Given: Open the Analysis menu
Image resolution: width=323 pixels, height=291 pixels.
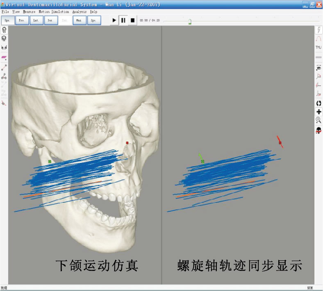Looking at the screenshot, I should tap(79, 12).
